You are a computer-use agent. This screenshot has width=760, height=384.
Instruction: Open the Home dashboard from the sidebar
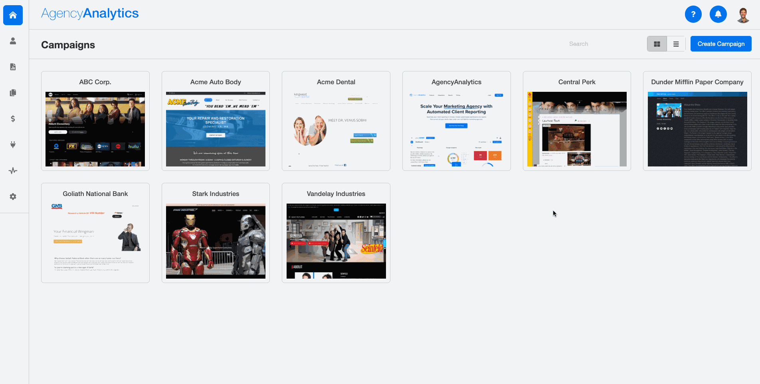coord(12,15)
